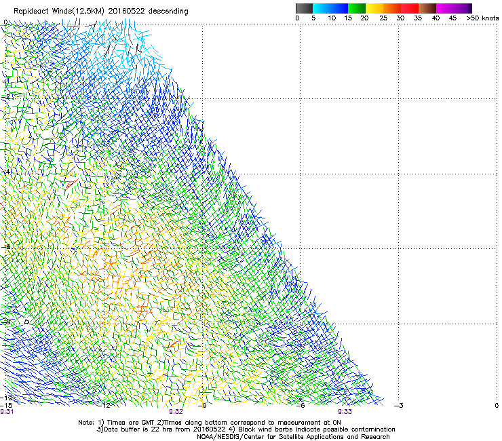Click the gray 0-5 knots legend color
The image size is (502, 441).
[304, 8]
